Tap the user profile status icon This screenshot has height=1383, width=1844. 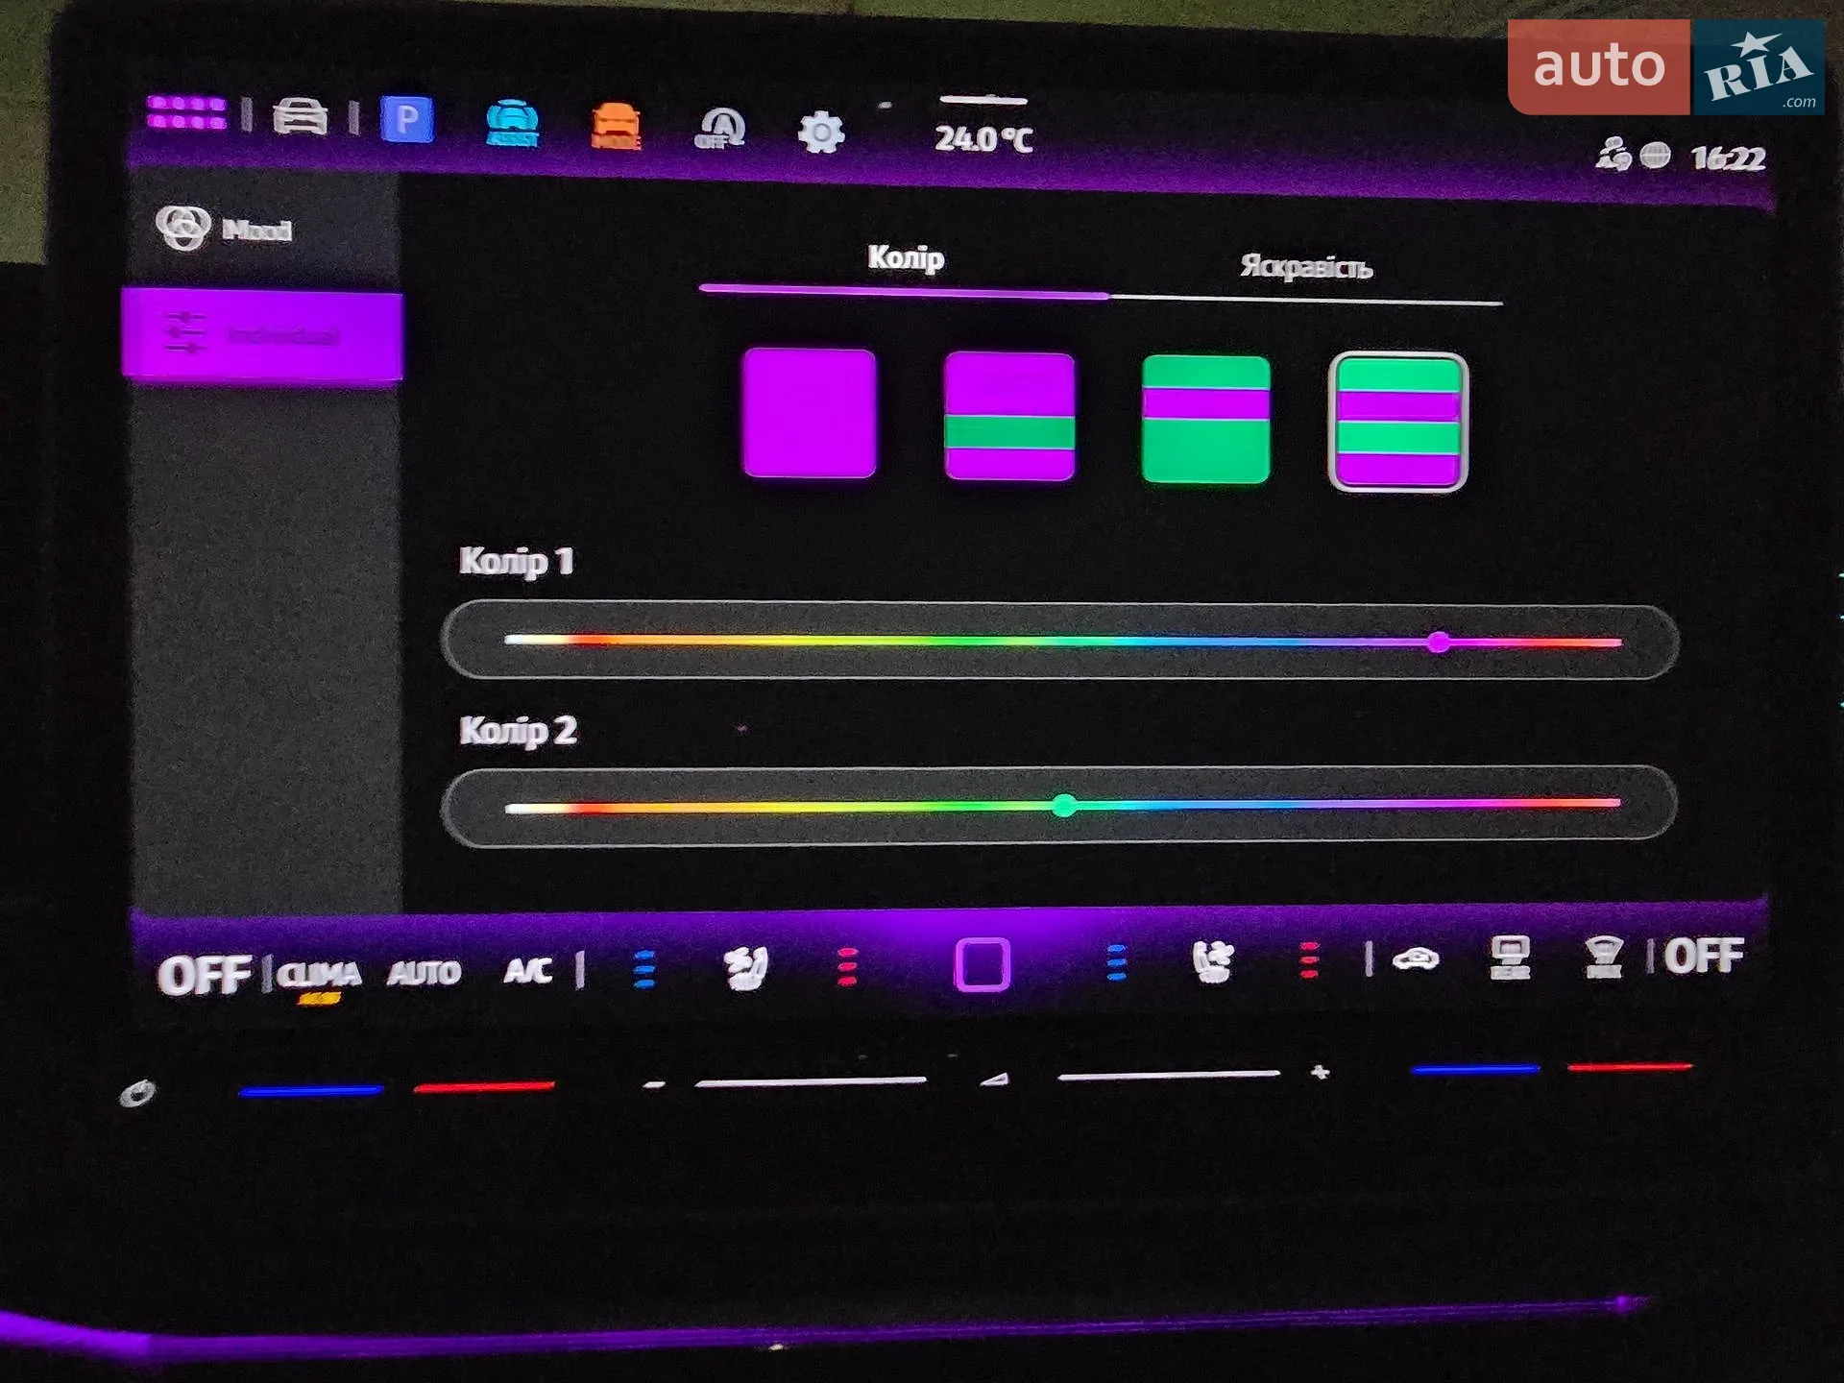coord(1613,154)
